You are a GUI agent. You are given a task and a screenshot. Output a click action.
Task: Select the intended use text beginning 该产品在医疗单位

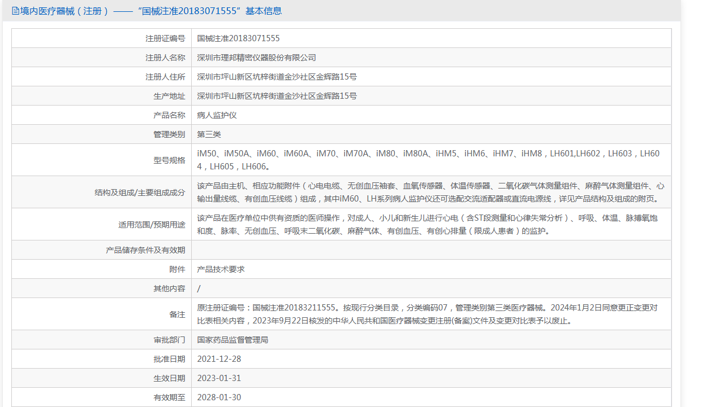pyautogui.click(x=427, y=224)
